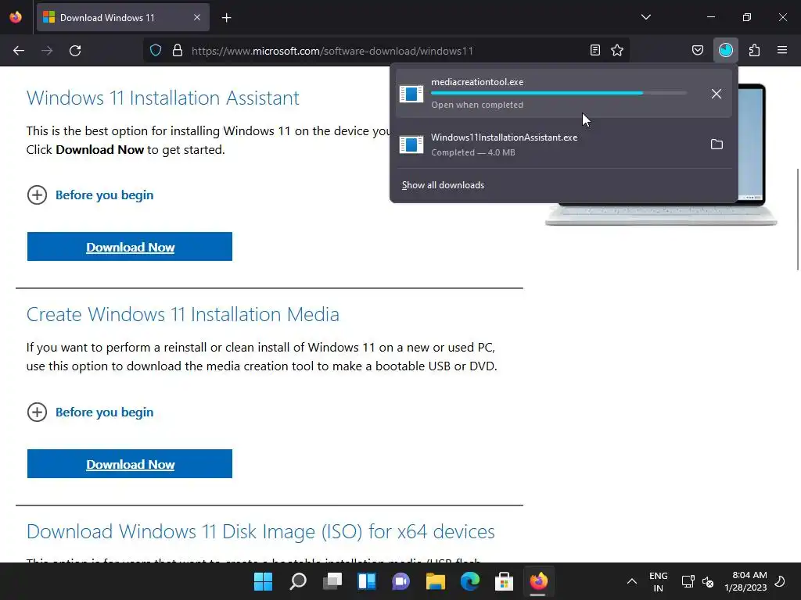Open the extensions puzzle icon
This screenshot has width=801, height=600.
point(754,50)
